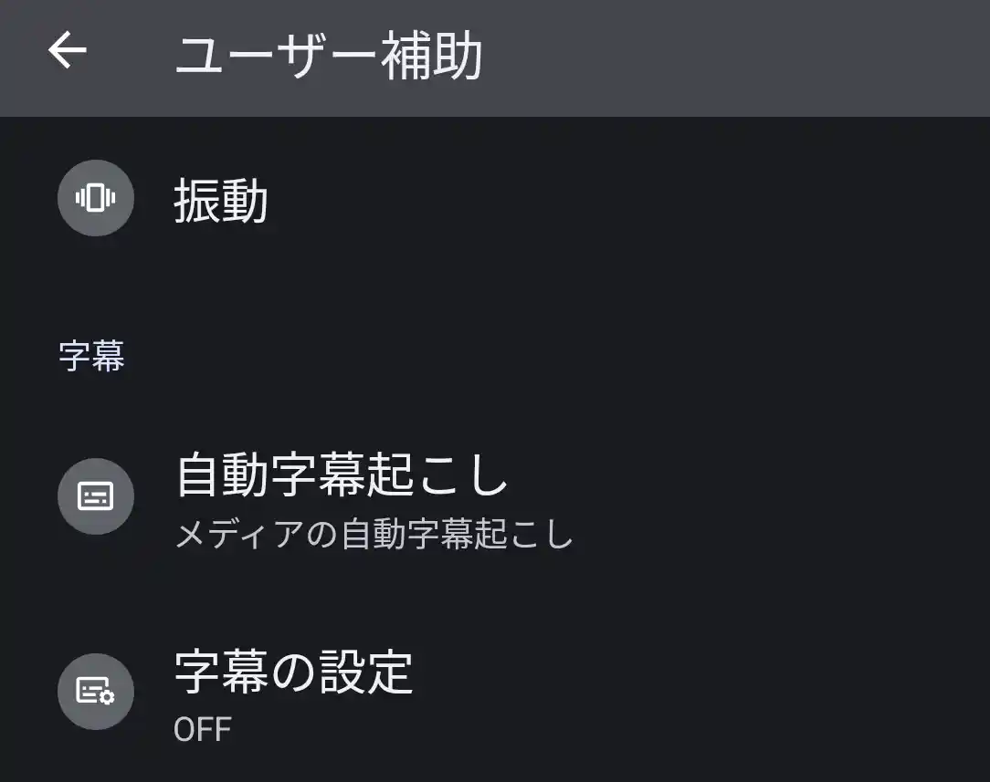Open caption settings via its gear icon
Viewport: 990px width, 782px height.
95,692
